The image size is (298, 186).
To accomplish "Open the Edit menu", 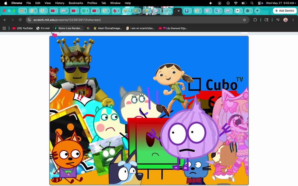I will 38,3.
